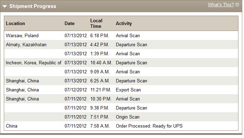Viewport: 244px width, 138px height.
Task: Select the Almaty, Kazakhstan location cell
Action: point(26,44)
